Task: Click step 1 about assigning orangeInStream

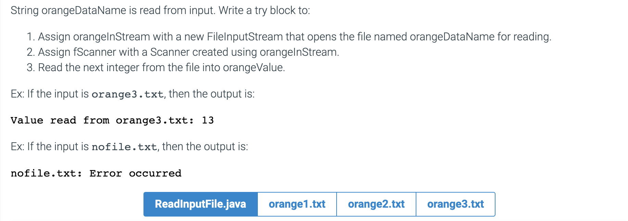Action: click(289, 37)
